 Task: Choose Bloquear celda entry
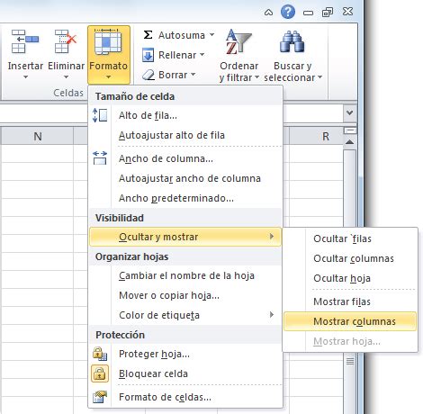click(x=185, y=373)
